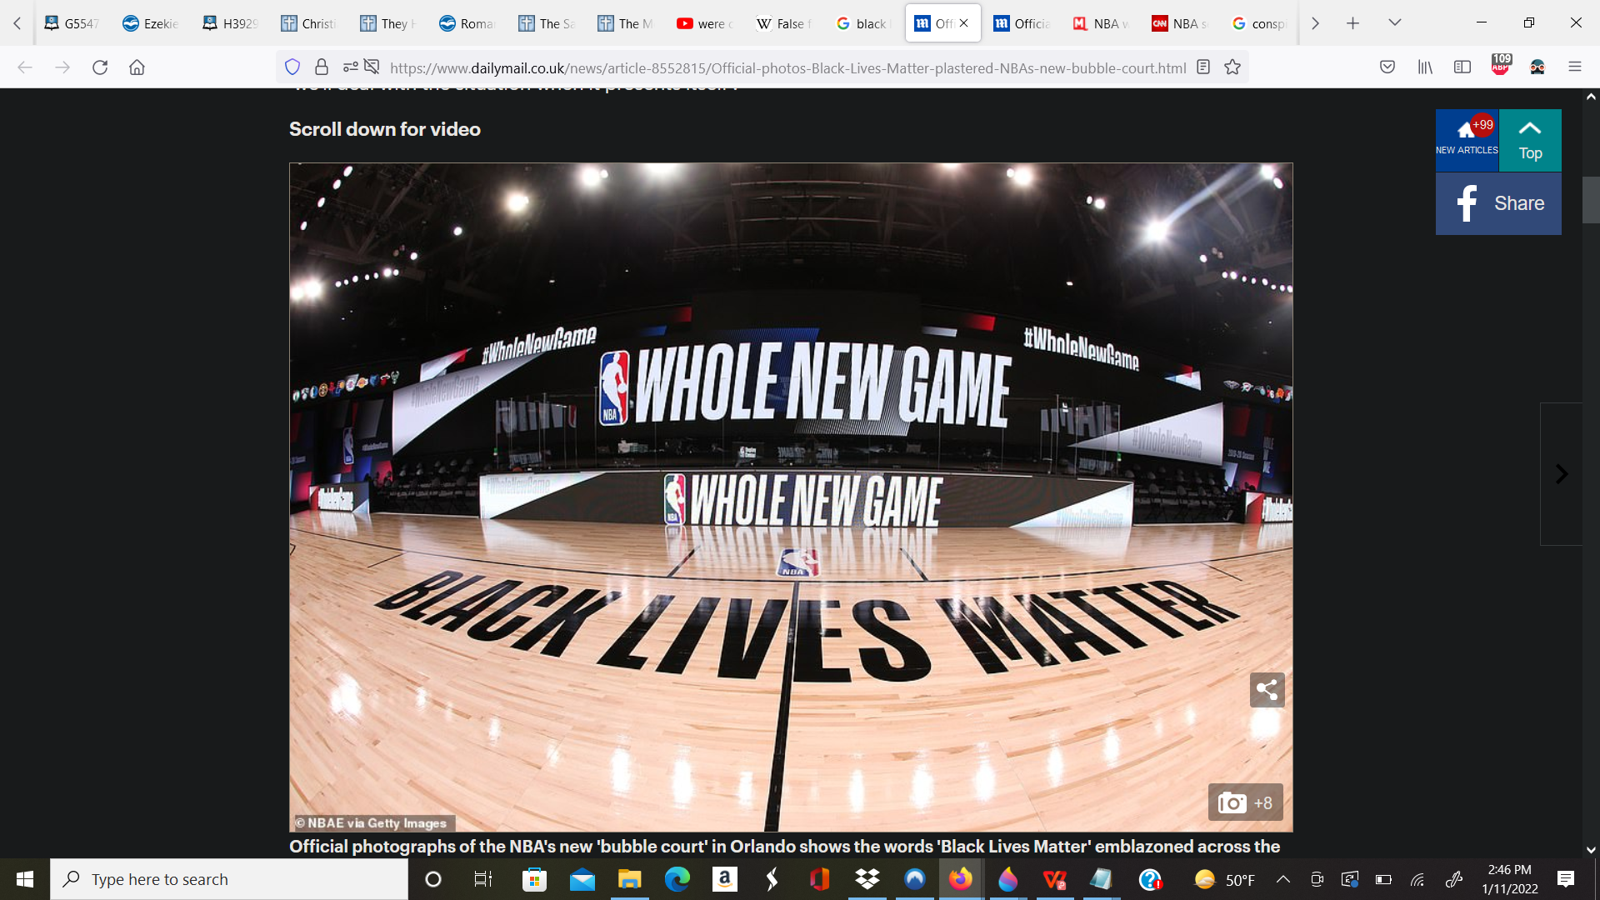Click the Save to Pocket icon
This screenshot has height=900, width=1600.
(1387, 67)
